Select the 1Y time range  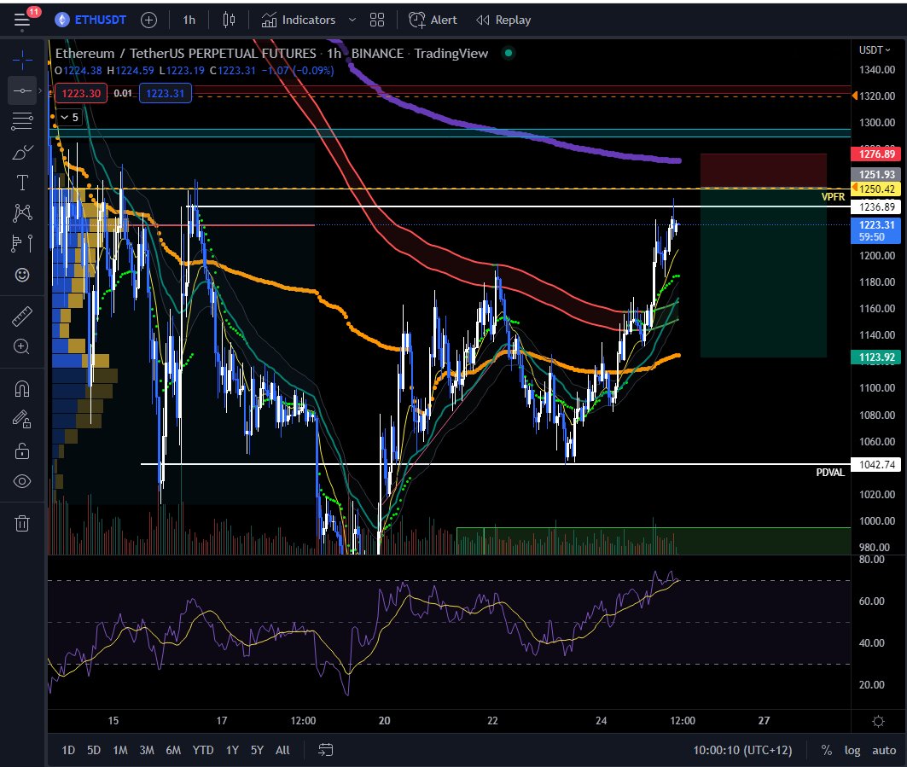pyautogui.click(x=233, y=750)
